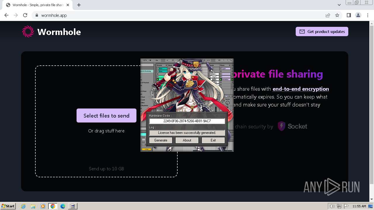
Task: Click page vertical scrollbar up arrow
Action: 372,23
